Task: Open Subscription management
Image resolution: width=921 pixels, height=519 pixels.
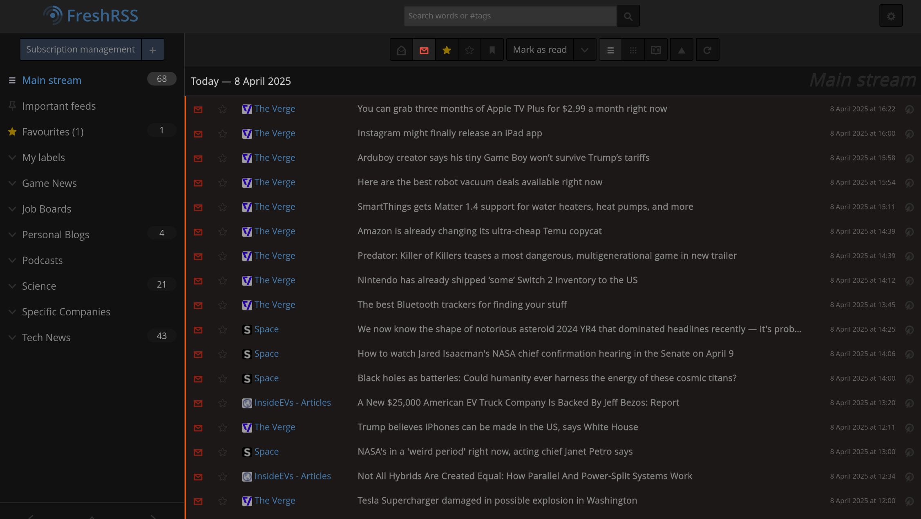Action: pos(80,49)
